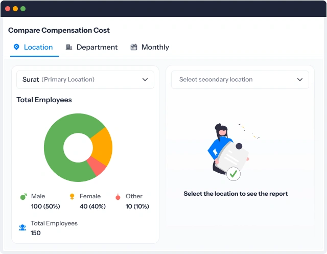Click the Compare Compensation Cost title
Image resolution: width=327 pixels, height=254 pixels.
coord(59,31)
